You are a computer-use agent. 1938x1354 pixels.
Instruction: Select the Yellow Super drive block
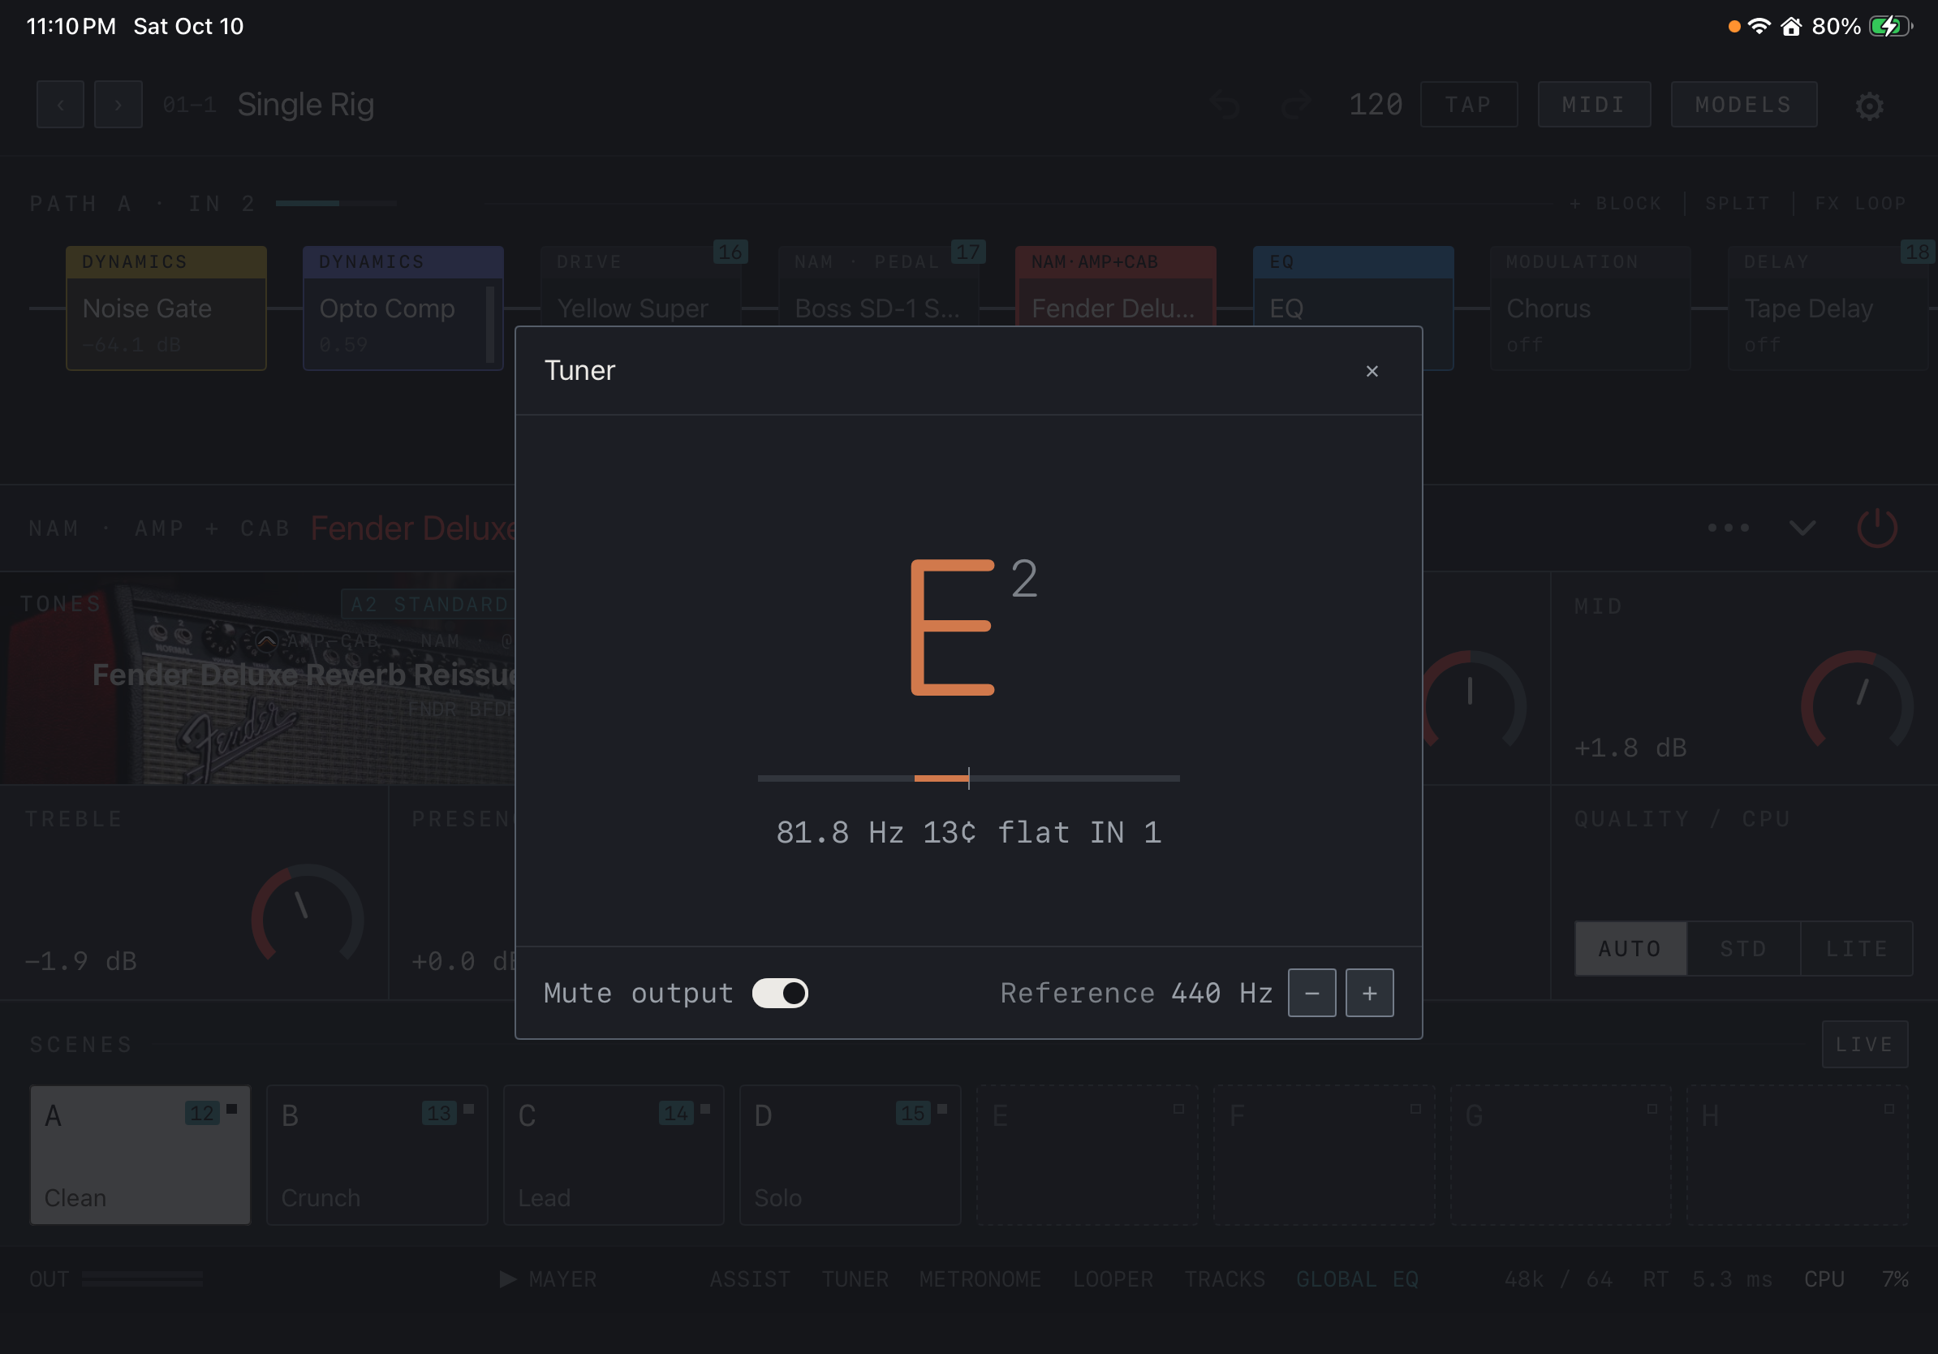click(640, 287)
